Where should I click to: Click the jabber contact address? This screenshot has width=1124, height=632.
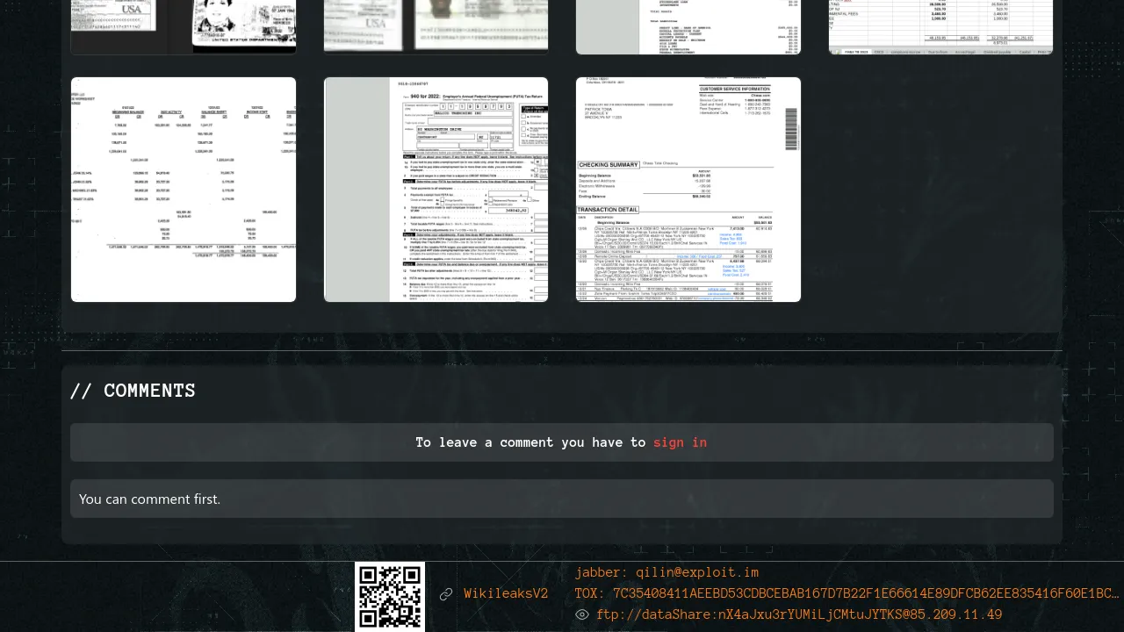coord(666,572)
